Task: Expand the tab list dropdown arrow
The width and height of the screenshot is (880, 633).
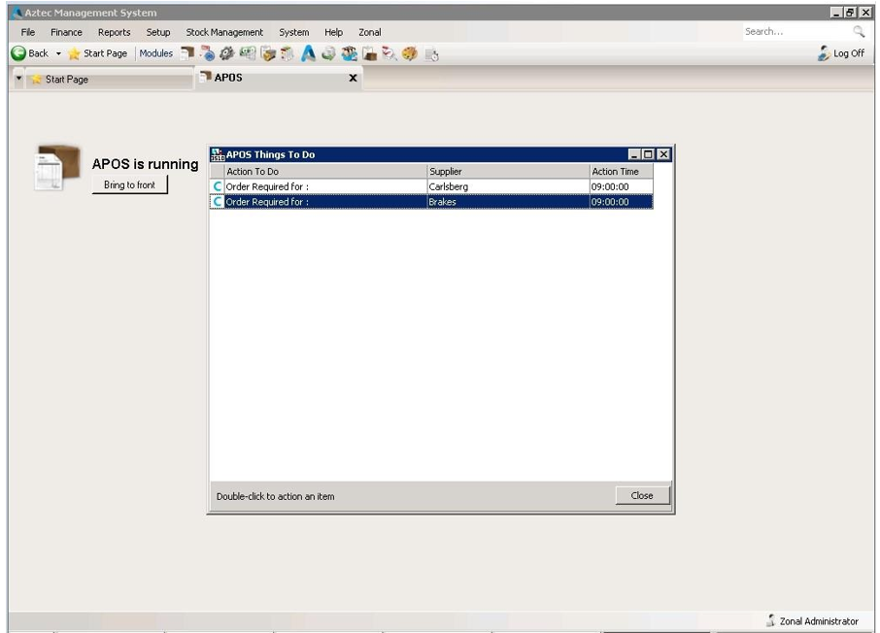Action: [18, 79]
